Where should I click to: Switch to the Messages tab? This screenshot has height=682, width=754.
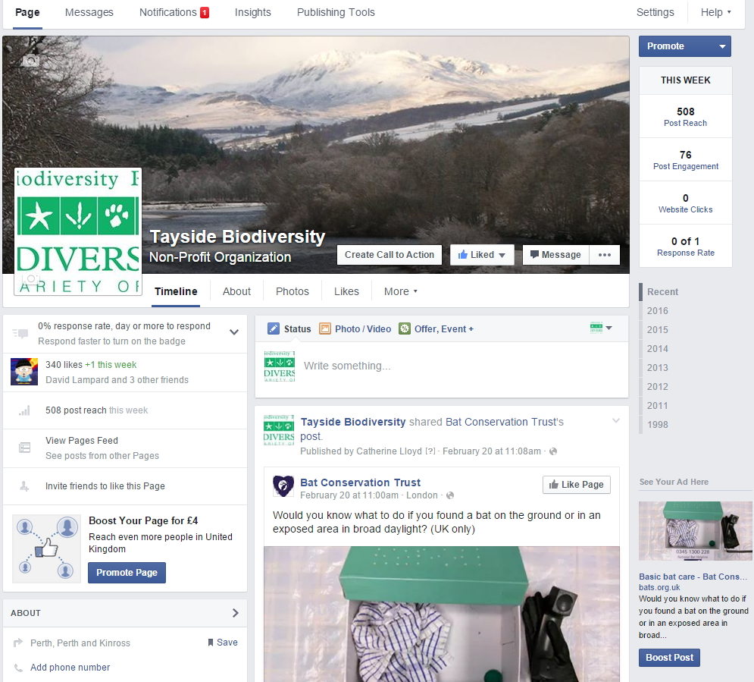coord(89,12)
